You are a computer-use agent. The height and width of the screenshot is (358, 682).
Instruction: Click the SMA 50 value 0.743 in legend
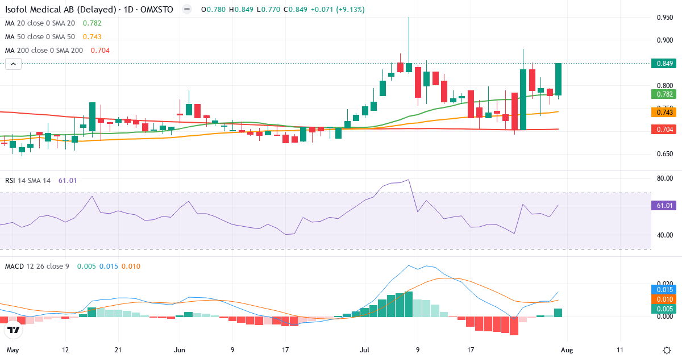92,37
